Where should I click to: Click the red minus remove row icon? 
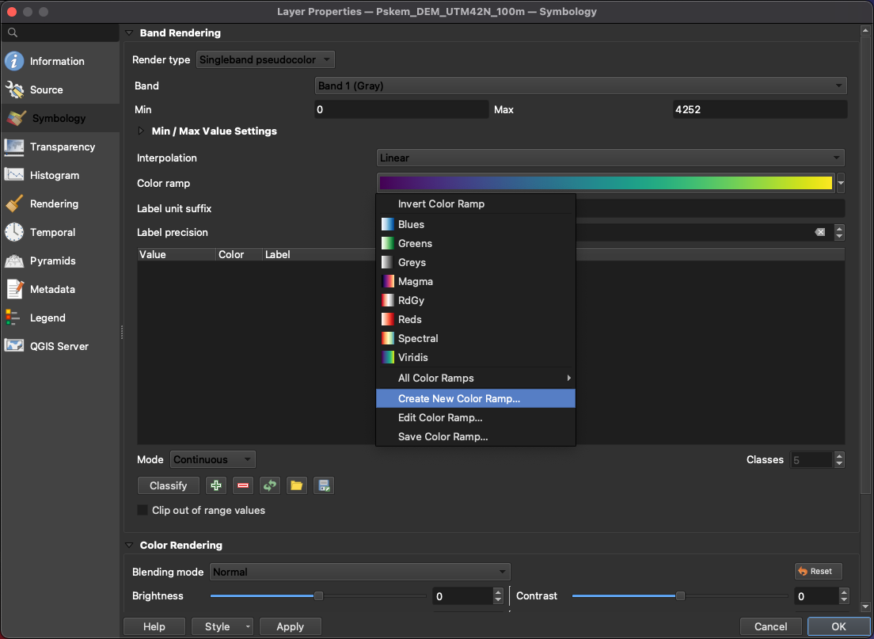point(243,485)
